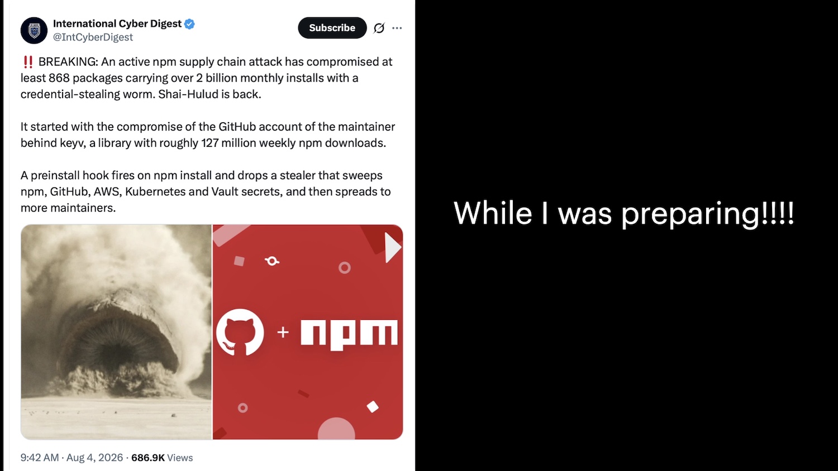This screenshot has height=471, width=838.
Task: Click the BREAKING headline text of the tweet
Action: [x=207, y=78]
